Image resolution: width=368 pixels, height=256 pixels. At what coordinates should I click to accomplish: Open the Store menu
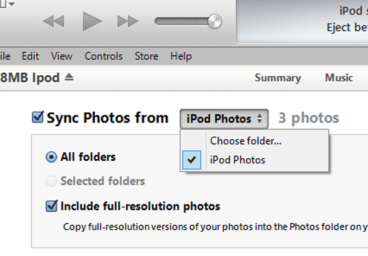146,56
